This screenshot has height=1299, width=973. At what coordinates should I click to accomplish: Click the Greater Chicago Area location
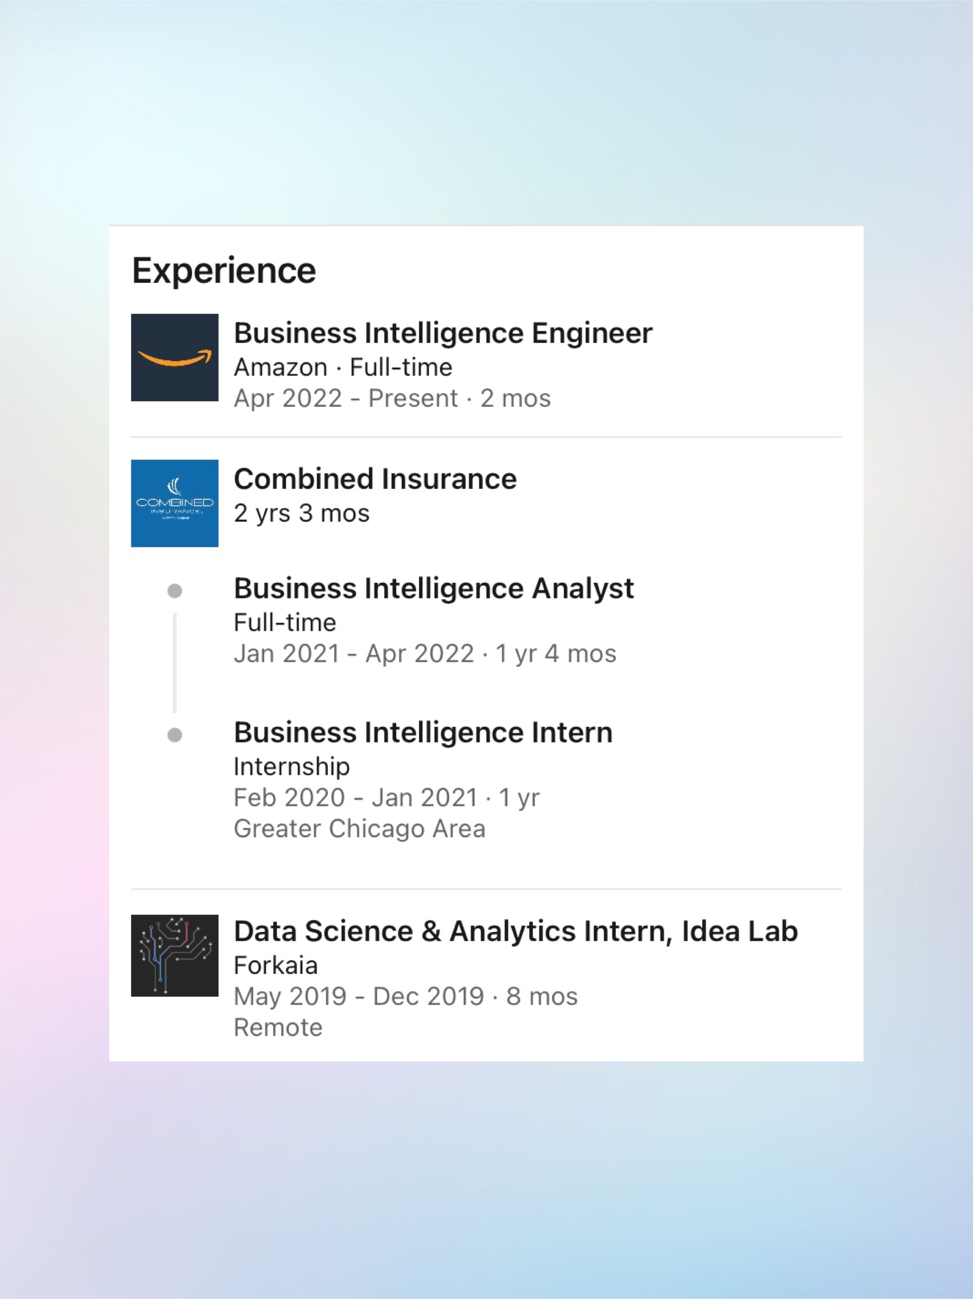click(360, 829)
